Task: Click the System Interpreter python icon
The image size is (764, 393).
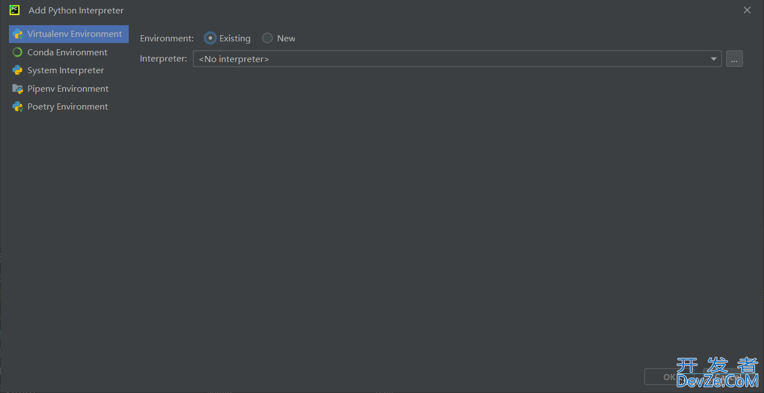Action: pos(18,70)
